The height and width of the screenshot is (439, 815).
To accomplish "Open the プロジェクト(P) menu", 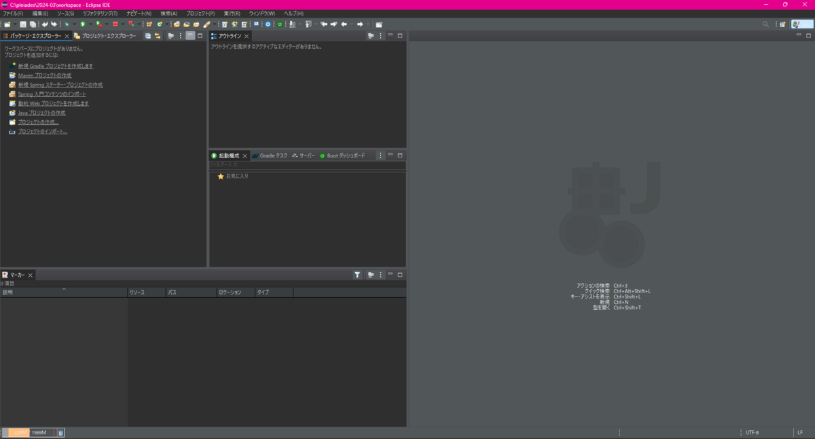I will pos(200,14).
